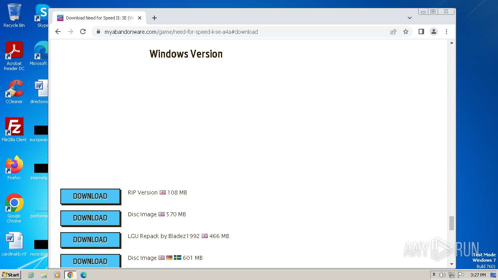Viewport: 498px width, 280px height.
Task: Open the directions Word document icon
Action: (x=39, y=92)
